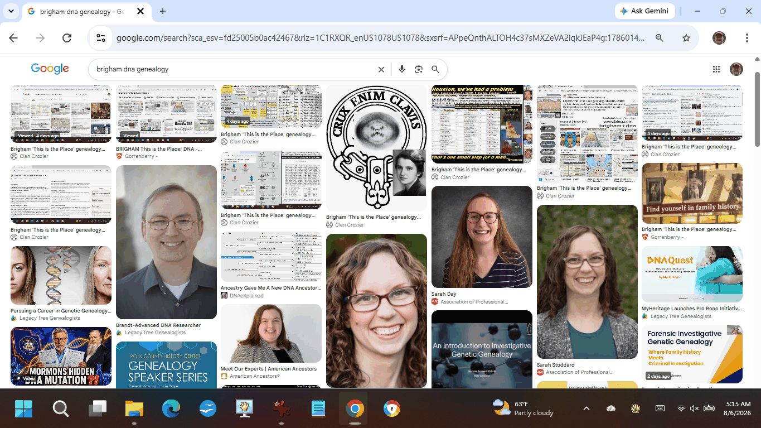Open the 'Crux Enim Clavis' crest image

click(376, 148)
